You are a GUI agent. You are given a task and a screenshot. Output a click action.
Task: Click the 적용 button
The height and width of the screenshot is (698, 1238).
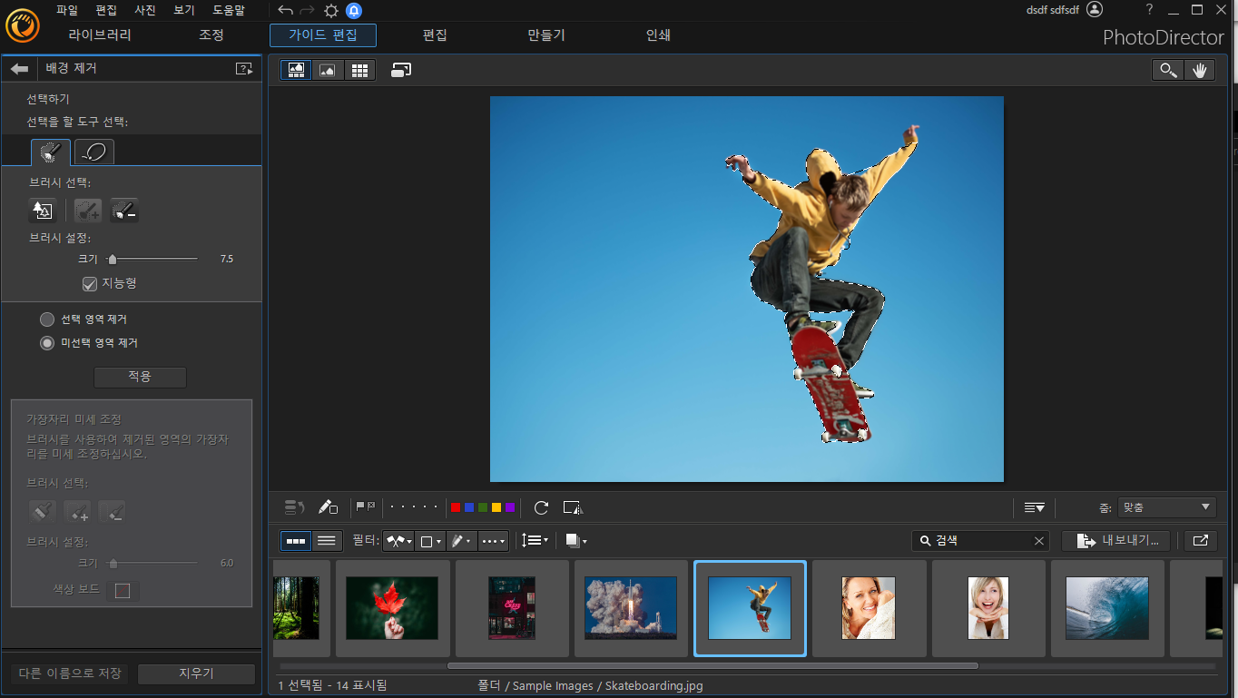140,377
